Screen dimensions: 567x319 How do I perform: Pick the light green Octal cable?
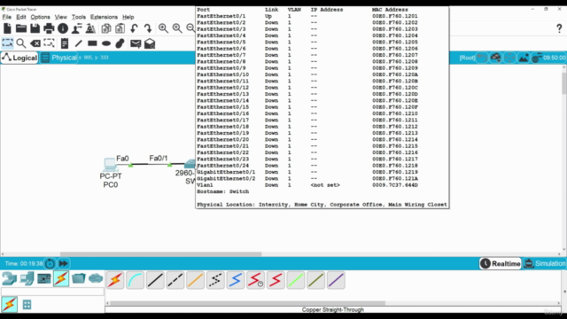296,280
